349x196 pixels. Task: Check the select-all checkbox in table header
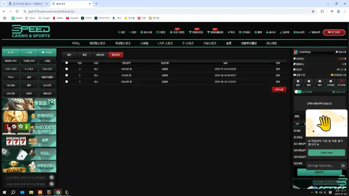pos(66,63)
